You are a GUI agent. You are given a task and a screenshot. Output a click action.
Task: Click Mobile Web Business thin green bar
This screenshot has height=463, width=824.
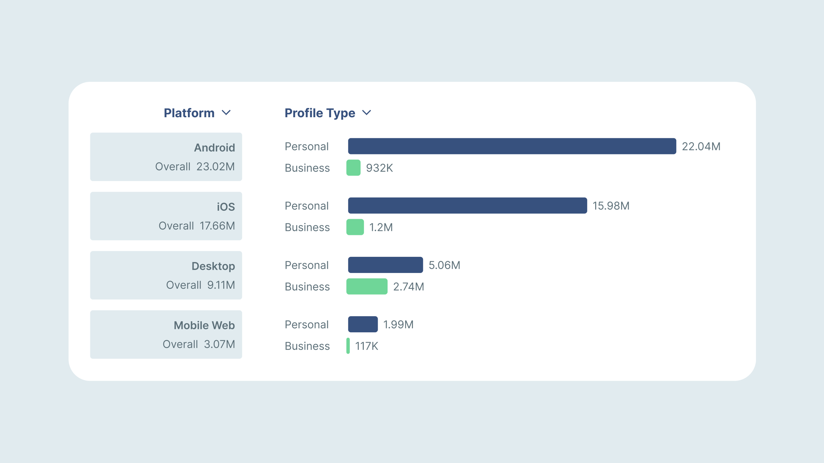click(x=348, y=346)
